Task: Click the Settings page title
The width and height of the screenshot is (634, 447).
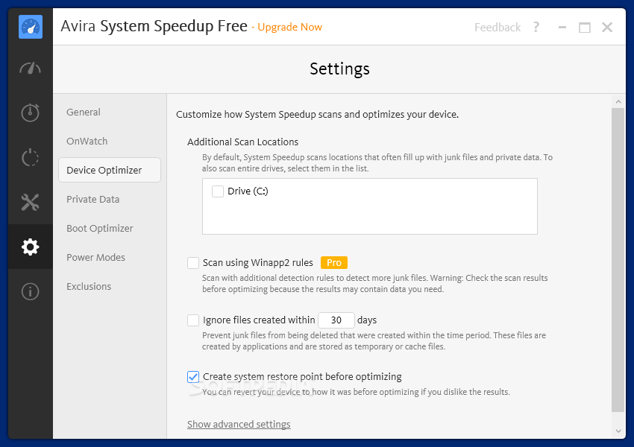Action: (x=339, y=69)
